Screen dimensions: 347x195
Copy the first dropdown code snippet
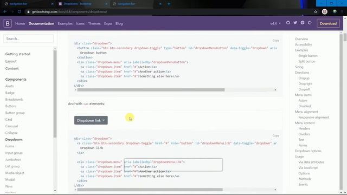[276, 40]
